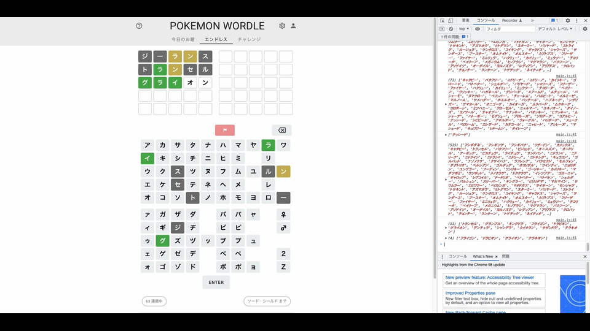Click the clear console icon
This screenshot has width=590, height=331.
[x=450, y=29]
